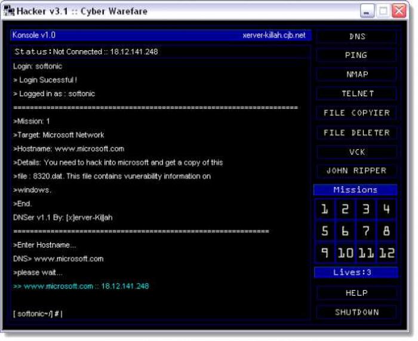Start the NMAP scanner
418x341 pixels.
pos(356,75)
